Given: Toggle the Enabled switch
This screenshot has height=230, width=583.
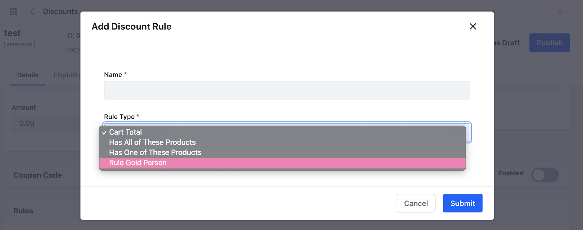Looking at the screenshot, I should click(x=545, y=175).
